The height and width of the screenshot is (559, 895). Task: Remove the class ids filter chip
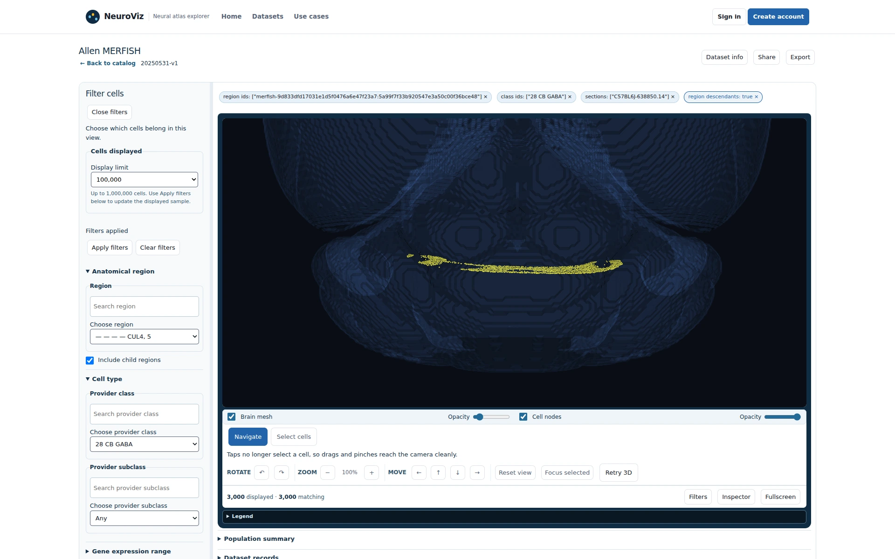(570, 97)
